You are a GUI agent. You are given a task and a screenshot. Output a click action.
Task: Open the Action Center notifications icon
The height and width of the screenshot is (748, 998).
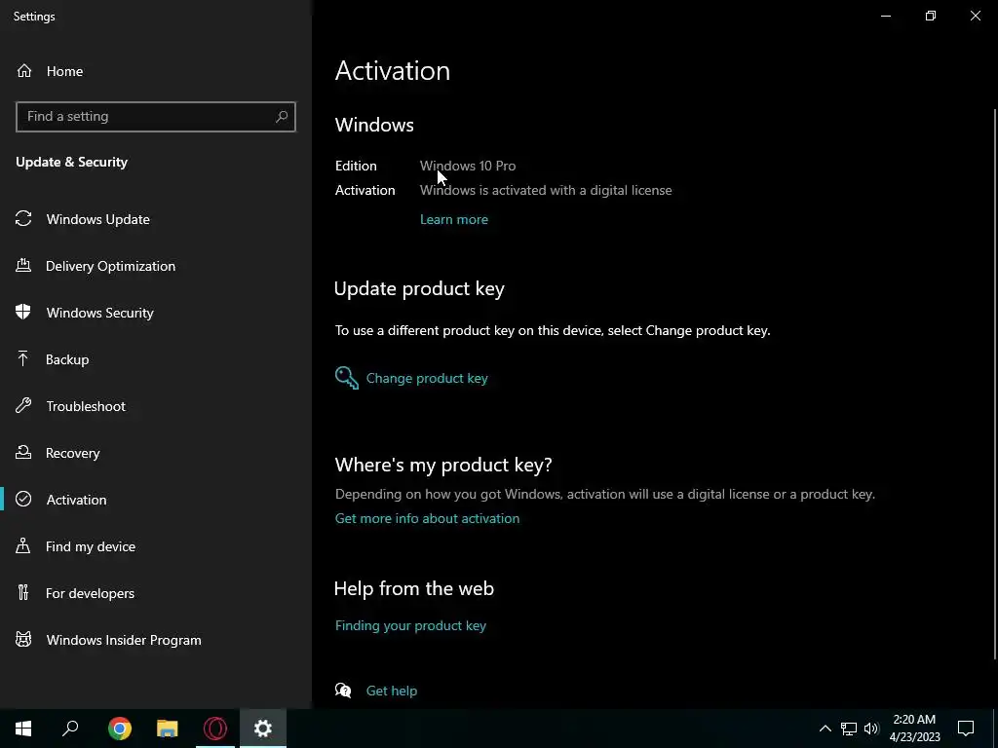(x=966, y=729)
